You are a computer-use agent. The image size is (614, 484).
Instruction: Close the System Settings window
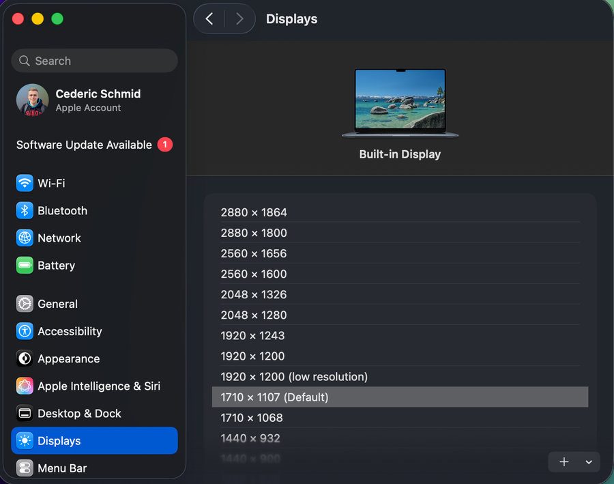[x=18, y=19]
